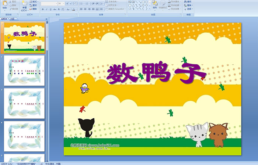This screenshot has height=165, width=258.
Task: Toggle underline text formatting
Action: (51, 9)
